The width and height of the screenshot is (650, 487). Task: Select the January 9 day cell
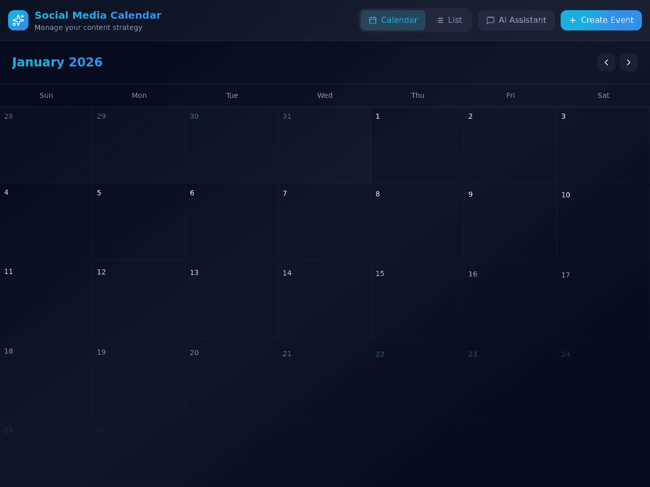click(x=510, y=223)
